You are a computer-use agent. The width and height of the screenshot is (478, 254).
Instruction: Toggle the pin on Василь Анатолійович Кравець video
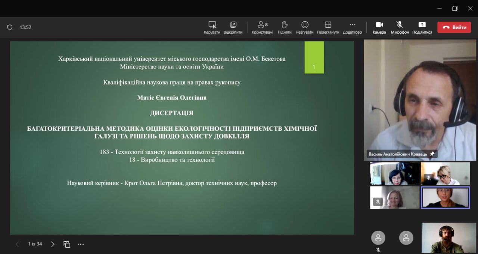[432, 154]
